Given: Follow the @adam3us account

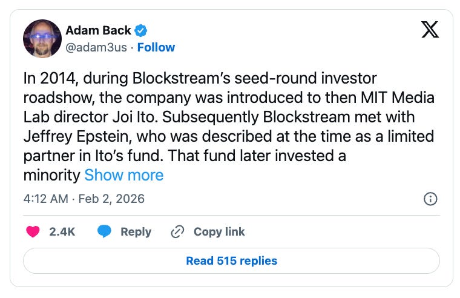Looking at the screenshot, I should coord(156,47).
